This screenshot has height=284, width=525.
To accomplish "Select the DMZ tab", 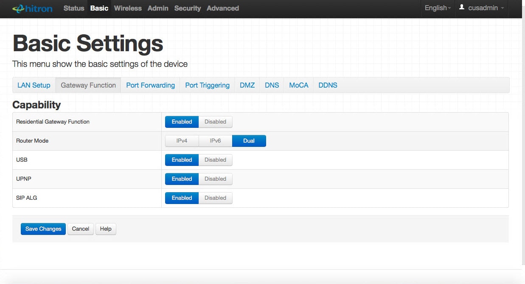I will tap(247, 85).
